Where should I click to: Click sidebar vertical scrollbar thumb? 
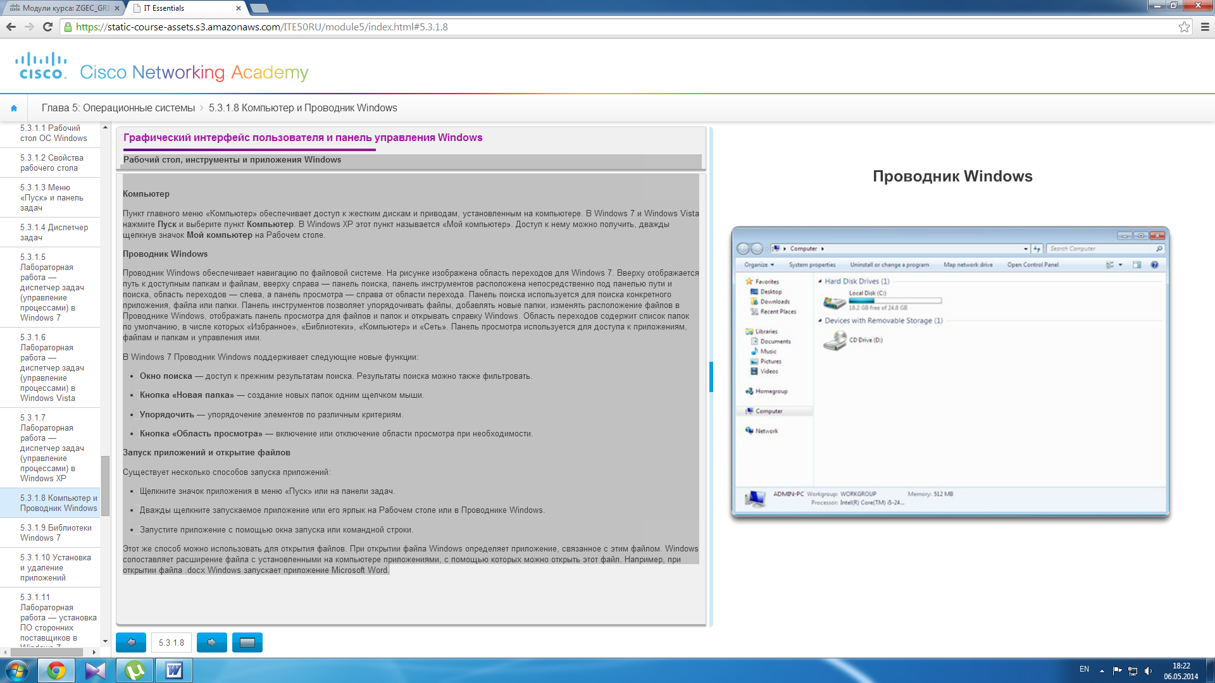pyautogui.click(x=106, y=486)
